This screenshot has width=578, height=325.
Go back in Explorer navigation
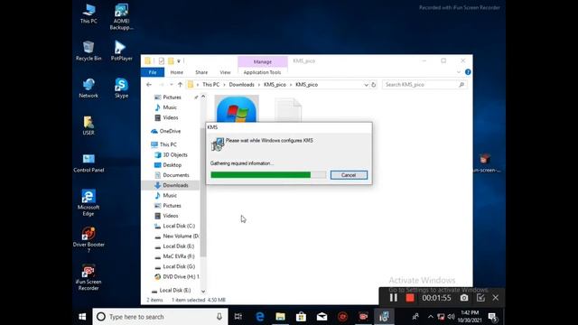[149, 85]
